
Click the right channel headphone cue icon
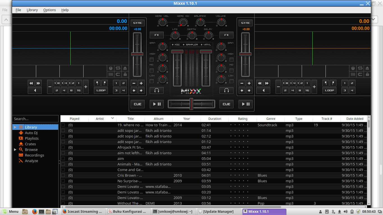(227, 90)
